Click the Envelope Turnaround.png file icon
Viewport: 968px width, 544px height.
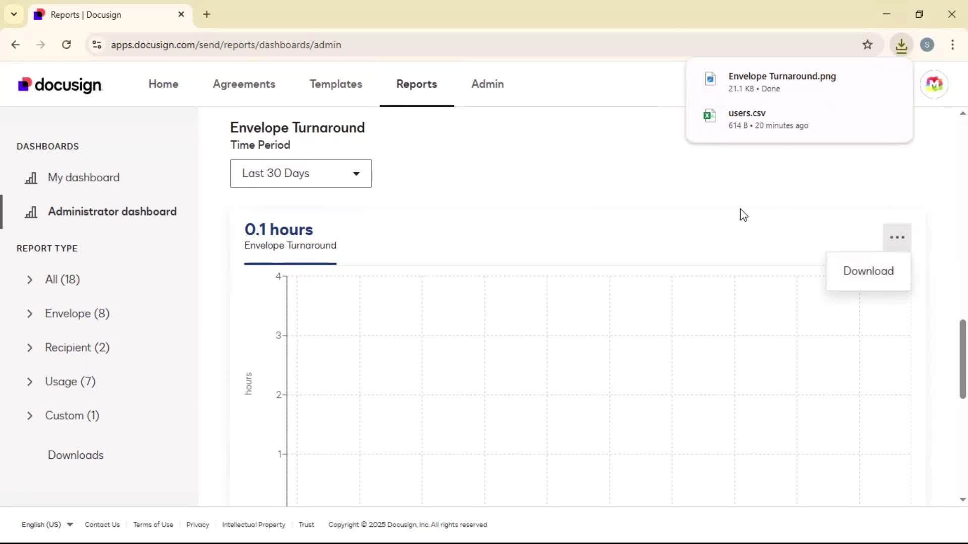tap(710, 79)
